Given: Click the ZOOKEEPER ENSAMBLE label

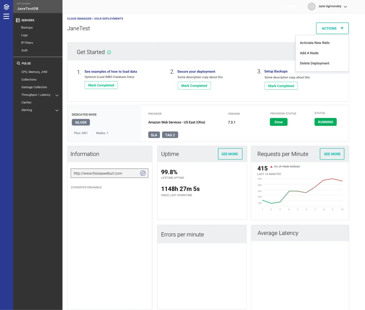Looking at the screenshot, I should coord(86,187).
